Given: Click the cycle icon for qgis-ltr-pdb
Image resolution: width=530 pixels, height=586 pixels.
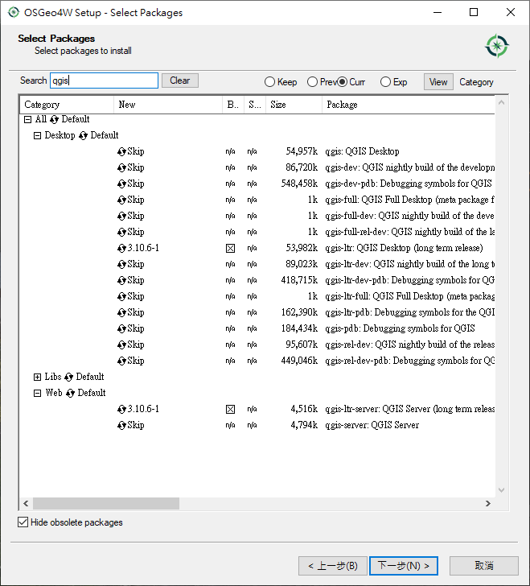Looking at the screenshot, I should (121, 312).
